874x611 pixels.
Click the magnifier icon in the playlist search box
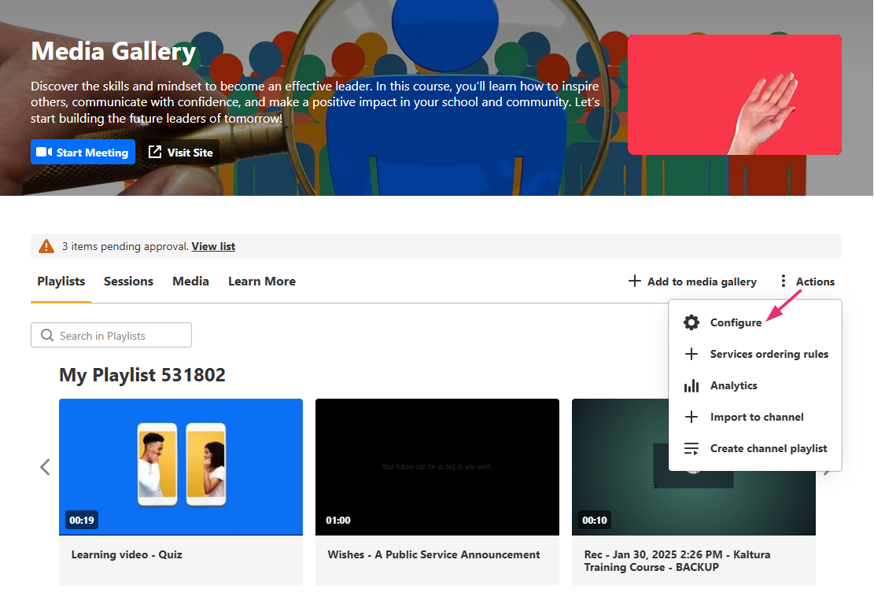pyautogui.click(x=47, y=335)
